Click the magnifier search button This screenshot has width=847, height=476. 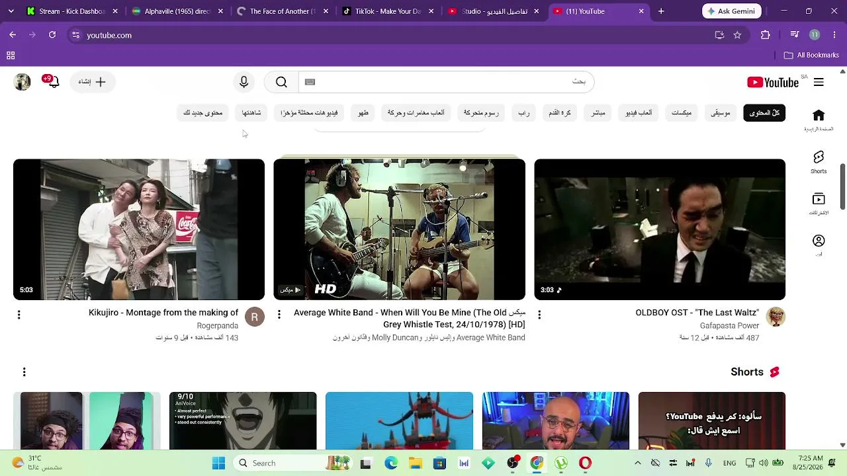coord(281,82)
